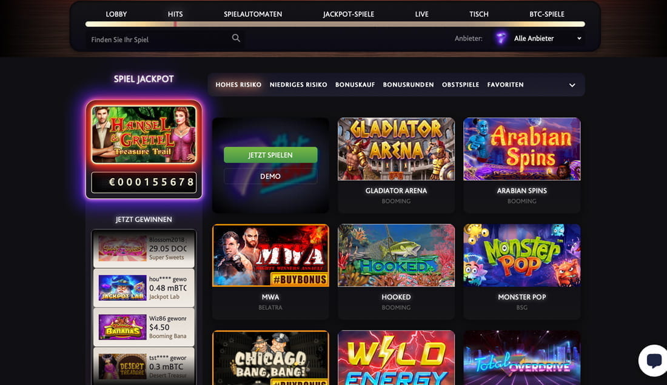Select the Bonuskauf filter

pyautogui.click(x=355, y=85)
